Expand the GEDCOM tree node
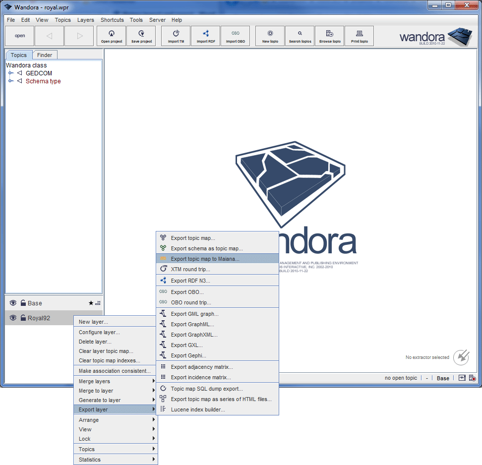Viewport: 482px width, 465px height. pos(11,73)
